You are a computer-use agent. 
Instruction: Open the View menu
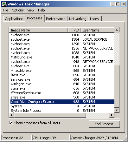pos(31,10)
